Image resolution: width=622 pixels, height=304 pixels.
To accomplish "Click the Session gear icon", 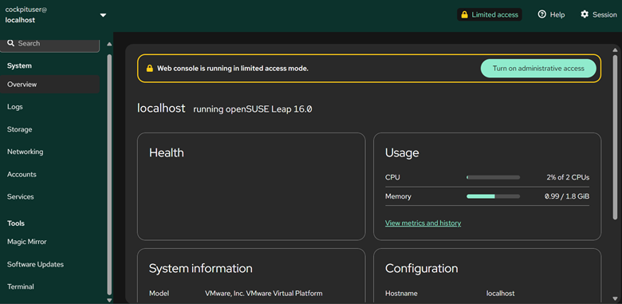I will pos(585,14).
